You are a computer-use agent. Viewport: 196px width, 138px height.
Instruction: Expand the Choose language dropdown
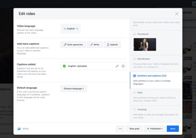[73, 89]
